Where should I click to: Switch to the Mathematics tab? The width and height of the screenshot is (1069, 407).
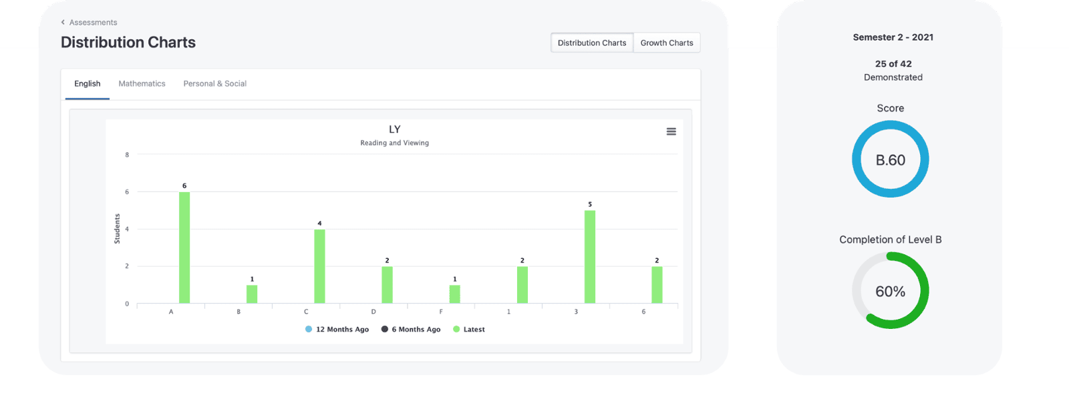[x=142, y=84]
